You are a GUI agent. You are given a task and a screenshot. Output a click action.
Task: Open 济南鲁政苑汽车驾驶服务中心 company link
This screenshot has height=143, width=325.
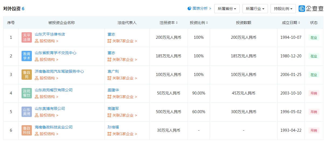[59, 71]
